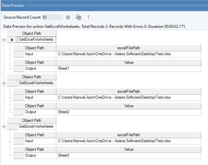This screenshot has height=165, width=208.
Task: Click the topmost Object Path column header
Action: [x=32, y=34]
